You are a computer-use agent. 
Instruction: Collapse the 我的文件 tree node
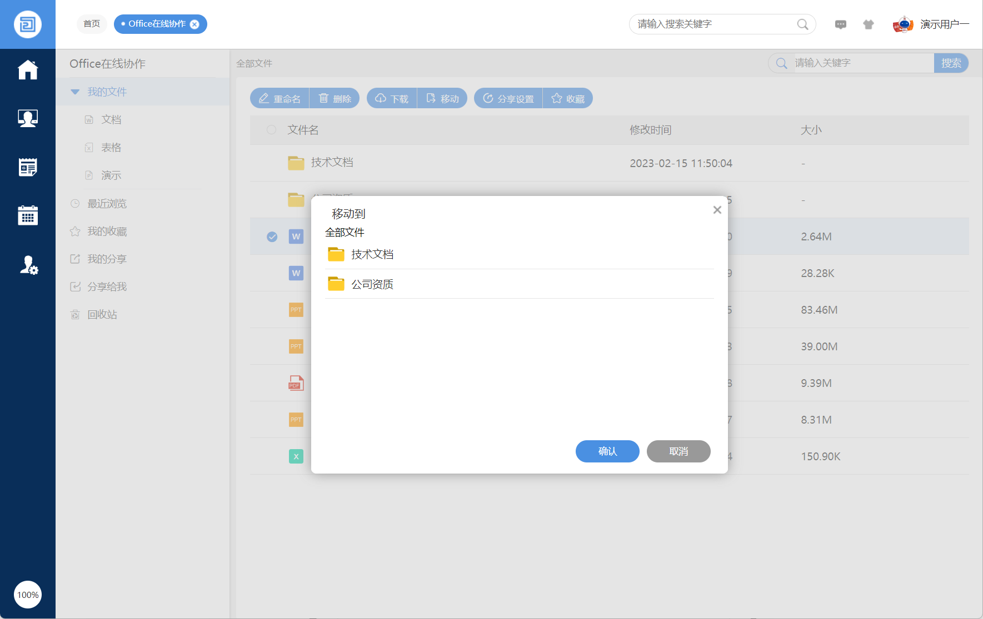(75, 92)
